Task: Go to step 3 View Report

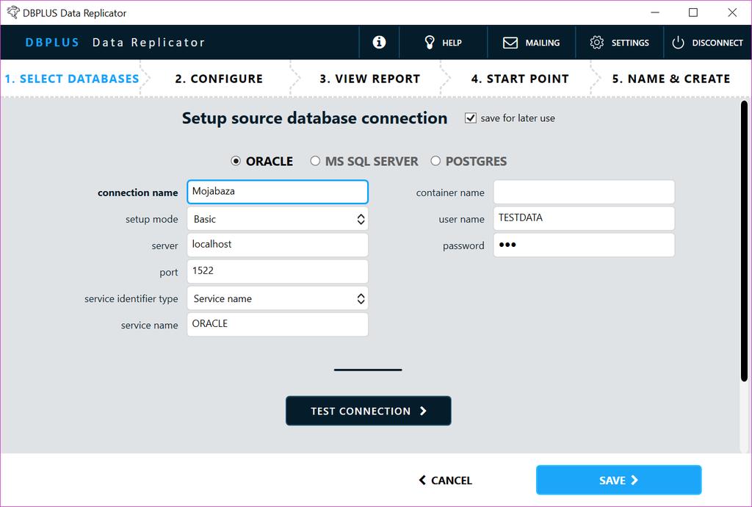Action: [370, 79]
